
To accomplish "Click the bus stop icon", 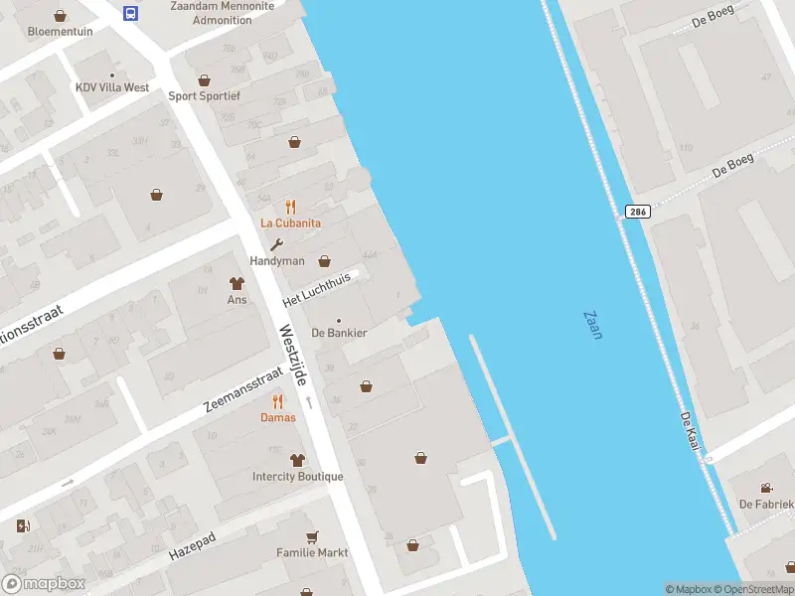I will coord(131,13).
